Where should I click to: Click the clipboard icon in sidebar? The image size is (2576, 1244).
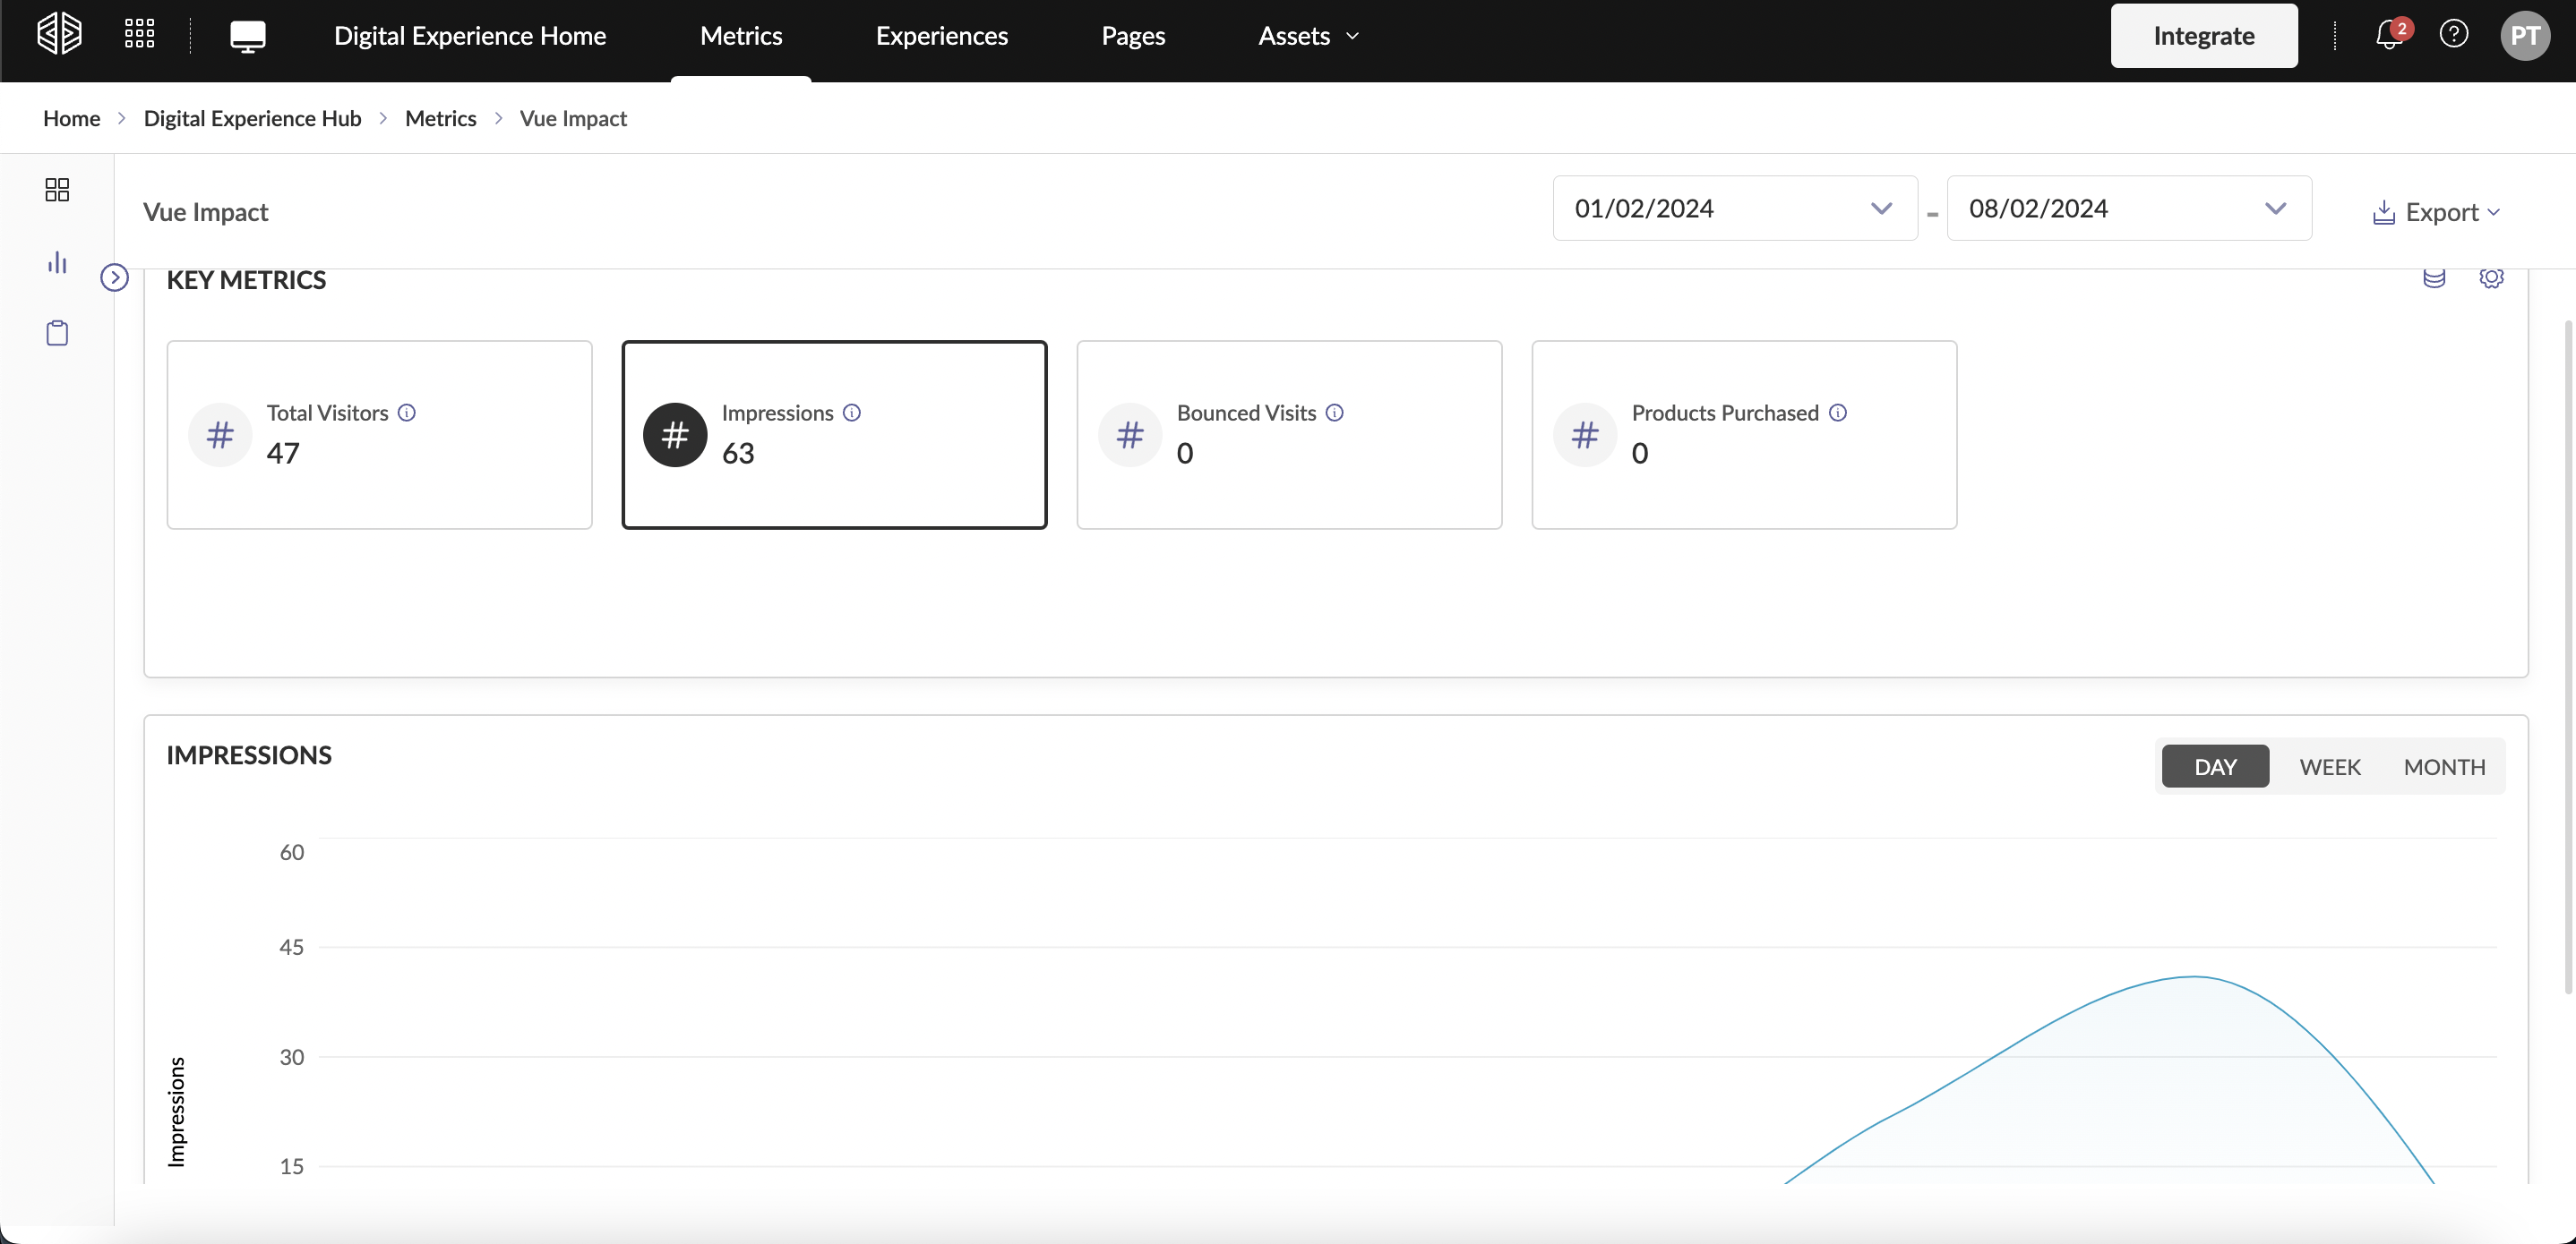pyautogui.click(x=57, y=333)
